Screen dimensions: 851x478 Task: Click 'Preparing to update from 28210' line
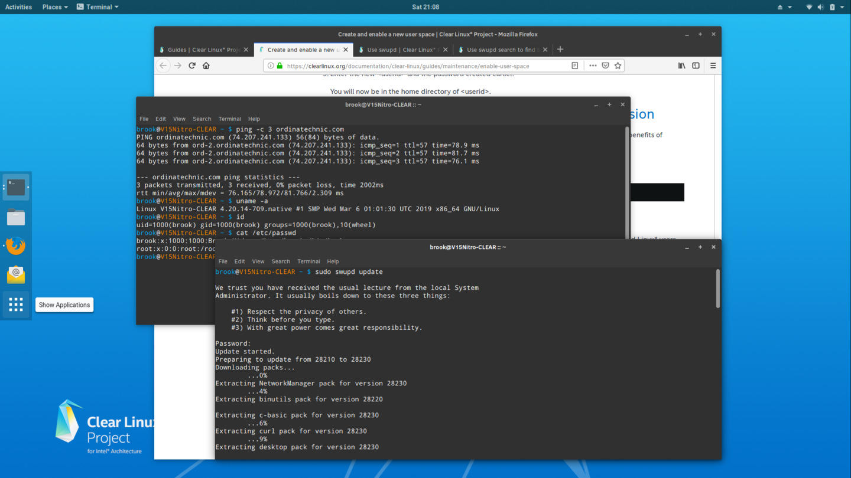pyautogui.click(x=293, y=359)
